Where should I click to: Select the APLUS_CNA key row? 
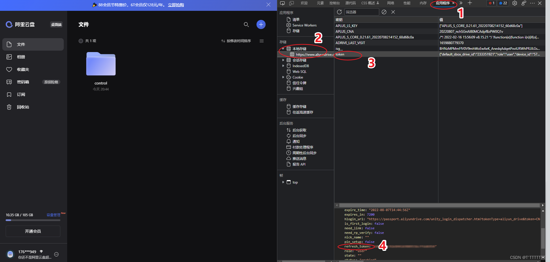[440, 32]
